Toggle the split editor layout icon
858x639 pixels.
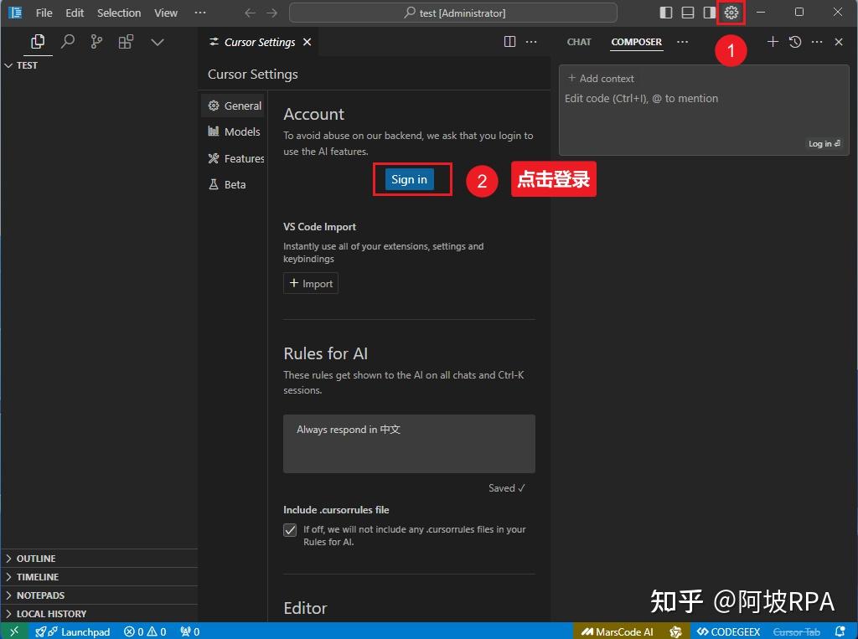coord(510,41)
